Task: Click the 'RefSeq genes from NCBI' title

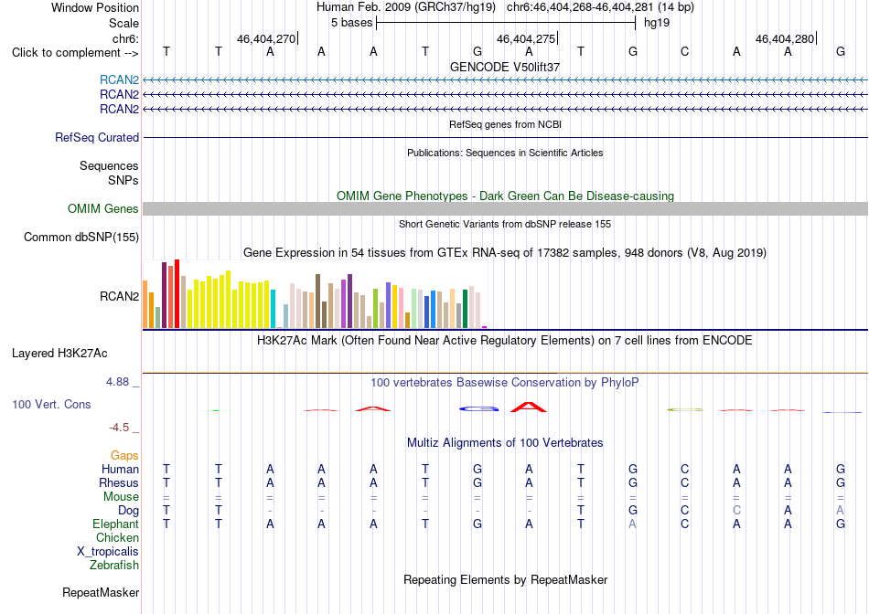Action: (x=505, y=124)
